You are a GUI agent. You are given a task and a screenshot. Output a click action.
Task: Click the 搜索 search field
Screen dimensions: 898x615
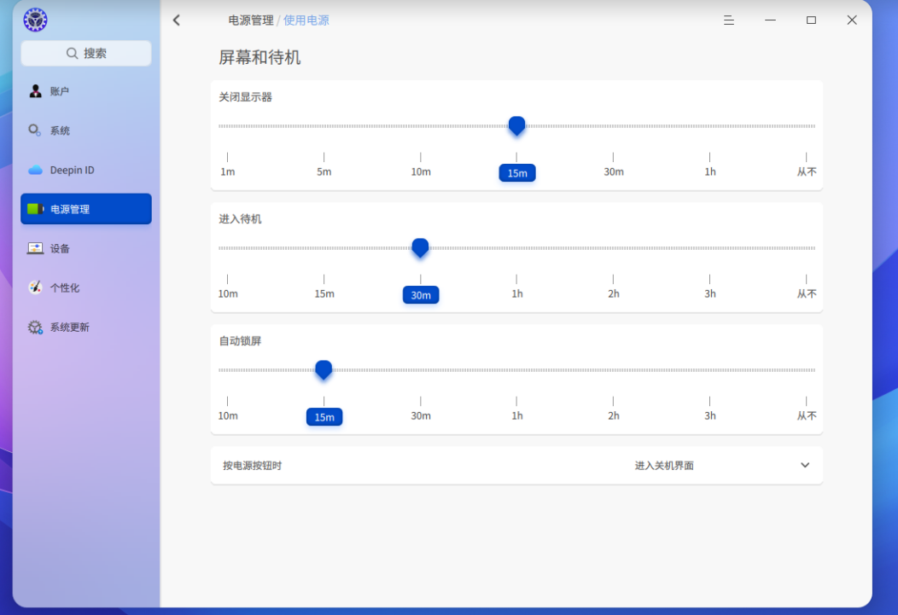[x=86, y=53]
